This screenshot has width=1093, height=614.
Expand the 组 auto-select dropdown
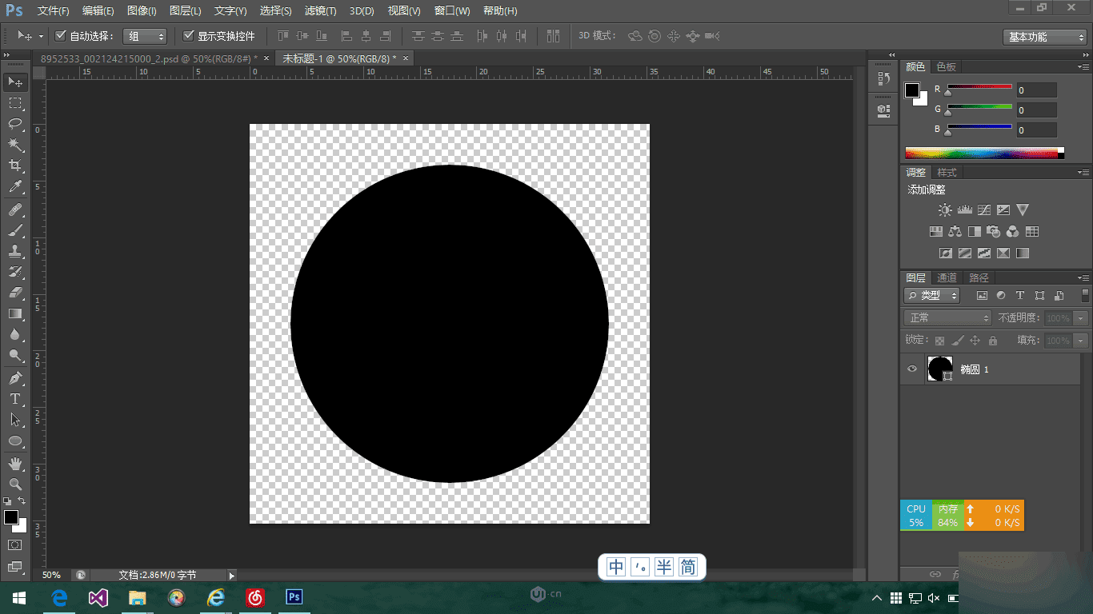(146, 36)
